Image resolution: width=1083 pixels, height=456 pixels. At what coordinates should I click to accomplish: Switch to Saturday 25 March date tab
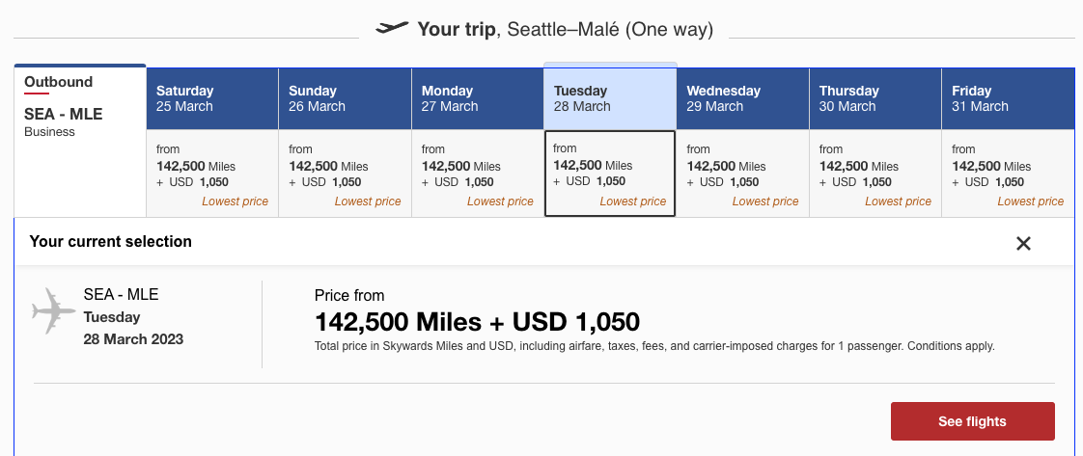tap(212, 98)
